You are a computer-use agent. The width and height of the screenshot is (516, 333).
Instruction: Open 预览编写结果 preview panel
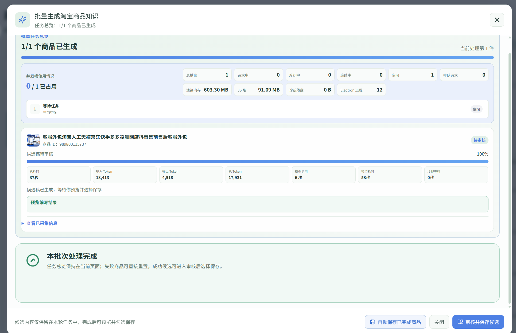coord(257,204)
